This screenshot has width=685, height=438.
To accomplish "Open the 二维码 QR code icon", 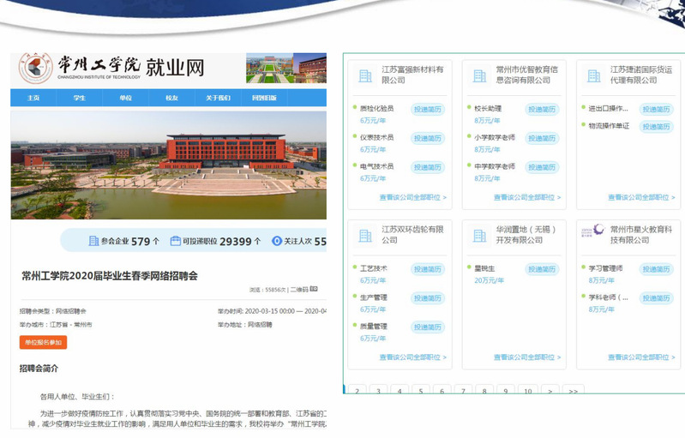I will click(x=314, y=289).
